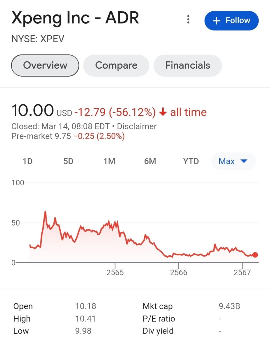Choose the 6M chart range

pos(150,161)
